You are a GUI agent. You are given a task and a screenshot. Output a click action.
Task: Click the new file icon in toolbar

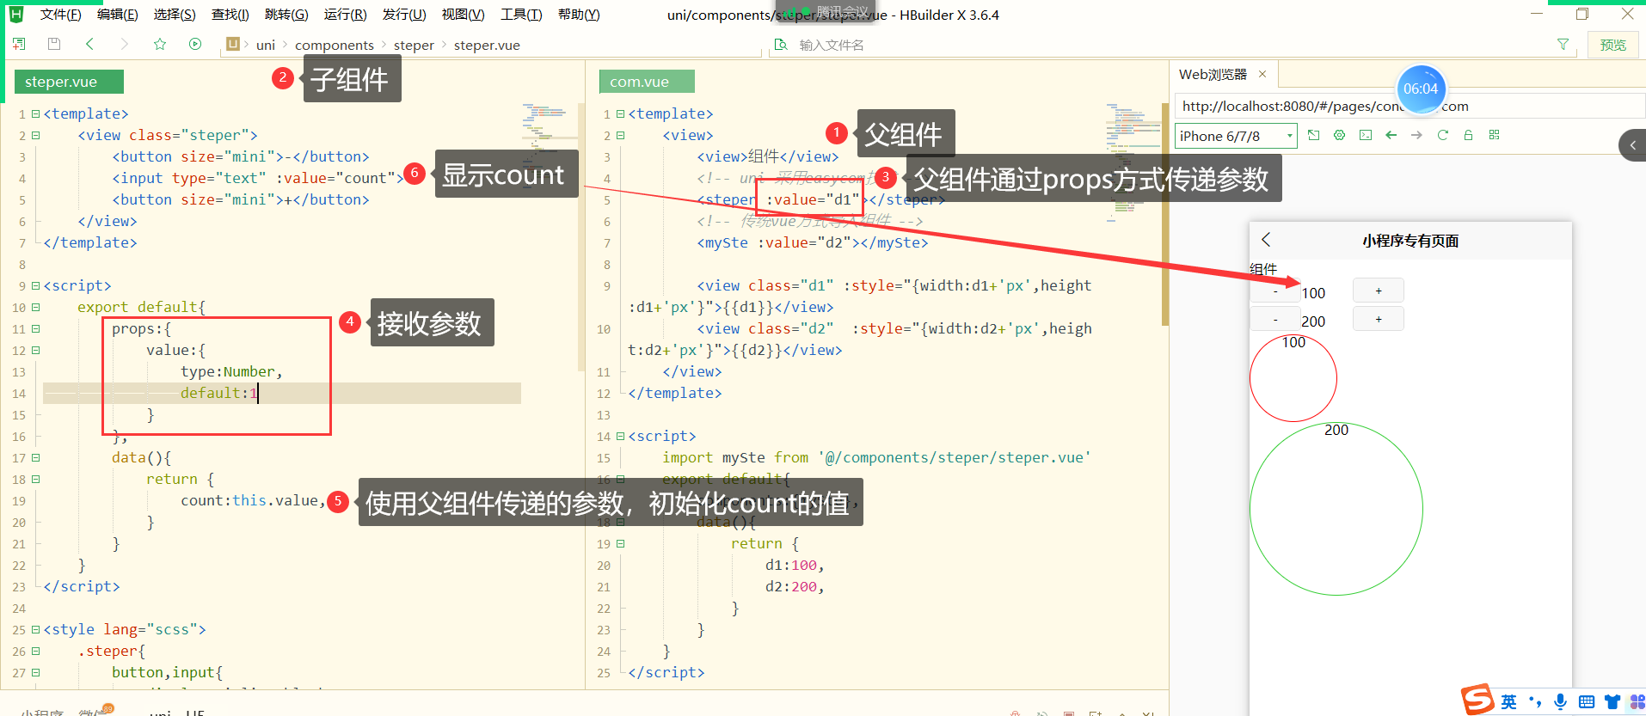19,44
